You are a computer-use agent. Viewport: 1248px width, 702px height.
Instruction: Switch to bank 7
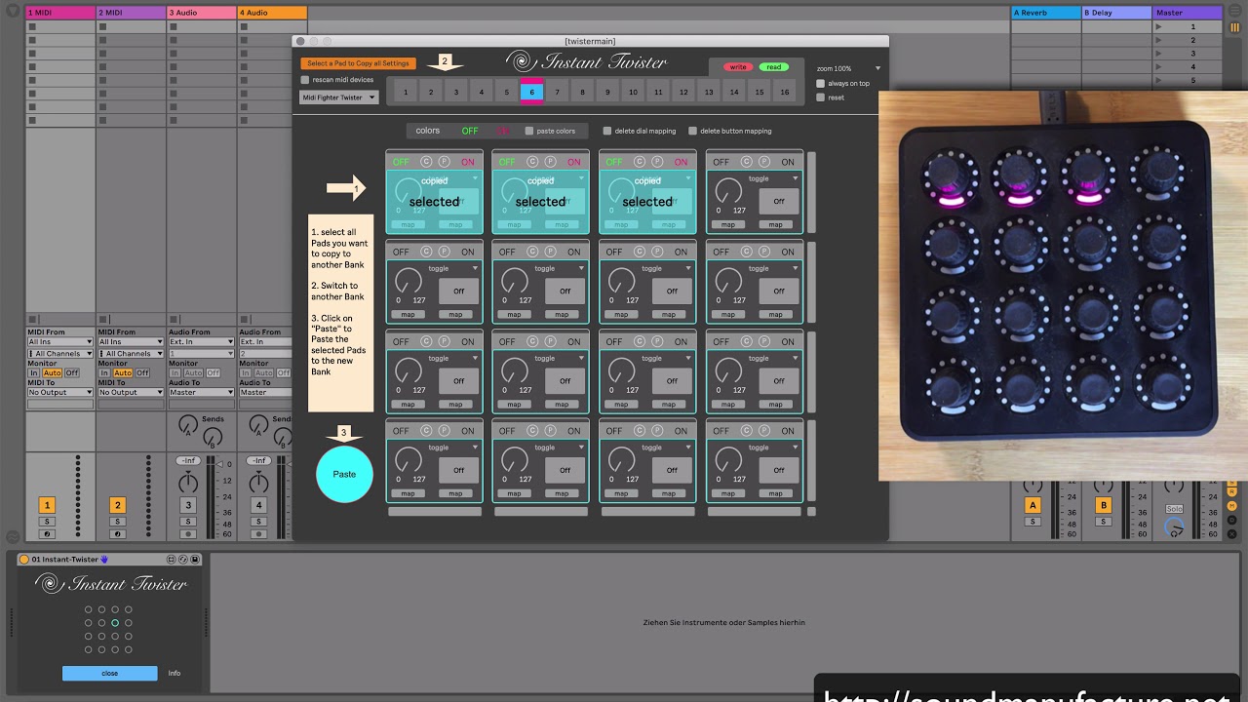(x=557, y=92)
